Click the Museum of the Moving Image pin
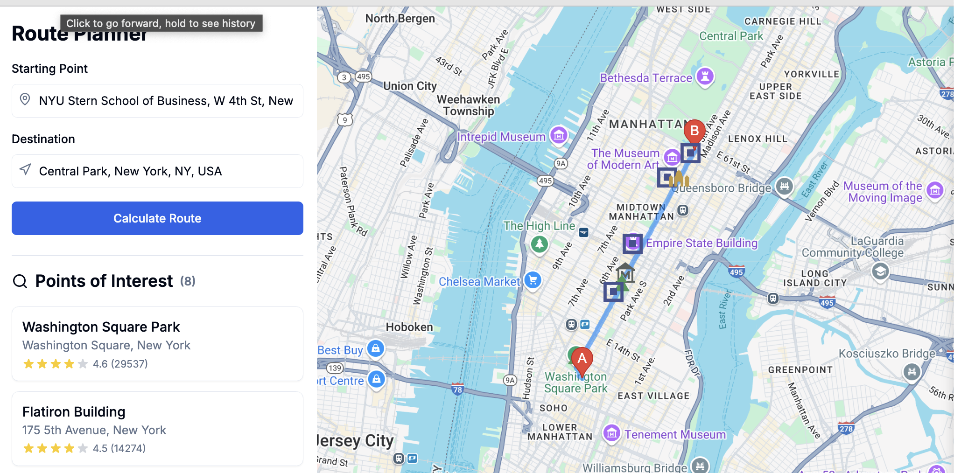 click(x=935, y=191)
